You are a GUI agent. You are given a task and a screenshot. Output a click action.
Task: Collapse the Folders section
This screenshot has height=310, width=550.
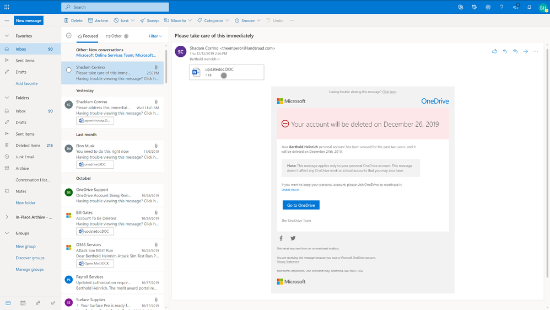point(7,98)
